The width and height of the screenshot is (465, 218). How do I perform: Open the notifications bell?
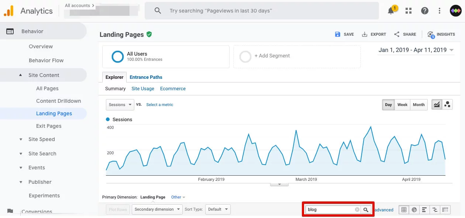[x=391, y=11]
